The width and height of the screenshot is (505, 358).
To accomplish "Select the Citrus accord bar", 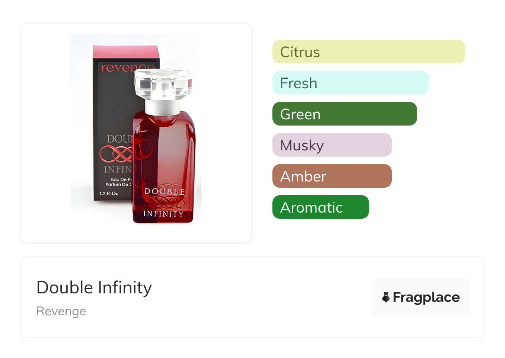I will (368, 52).
